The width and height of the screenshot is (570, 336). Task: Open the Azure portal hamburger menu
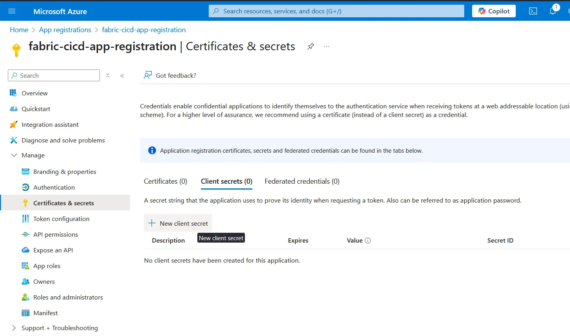coord(12,11)
